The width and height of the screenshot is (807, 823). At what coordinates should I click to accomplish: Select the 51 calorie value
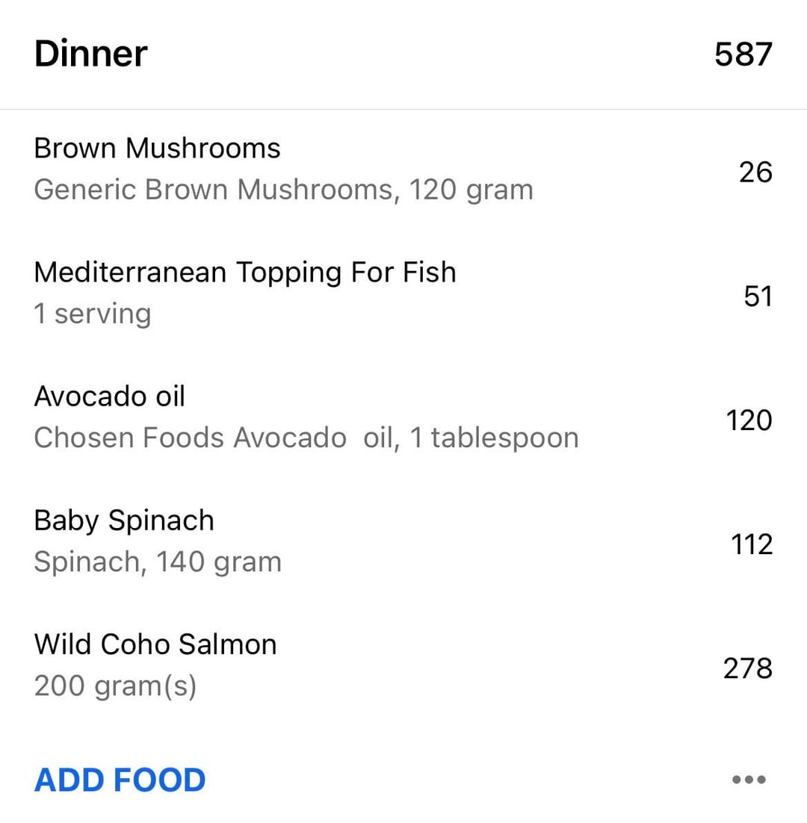point(757,296)
